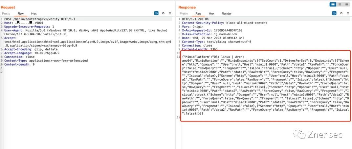Click the request Connection: close header
Image resolution: width=352 pixels, height=149 pixels.
tap(19, 57)
